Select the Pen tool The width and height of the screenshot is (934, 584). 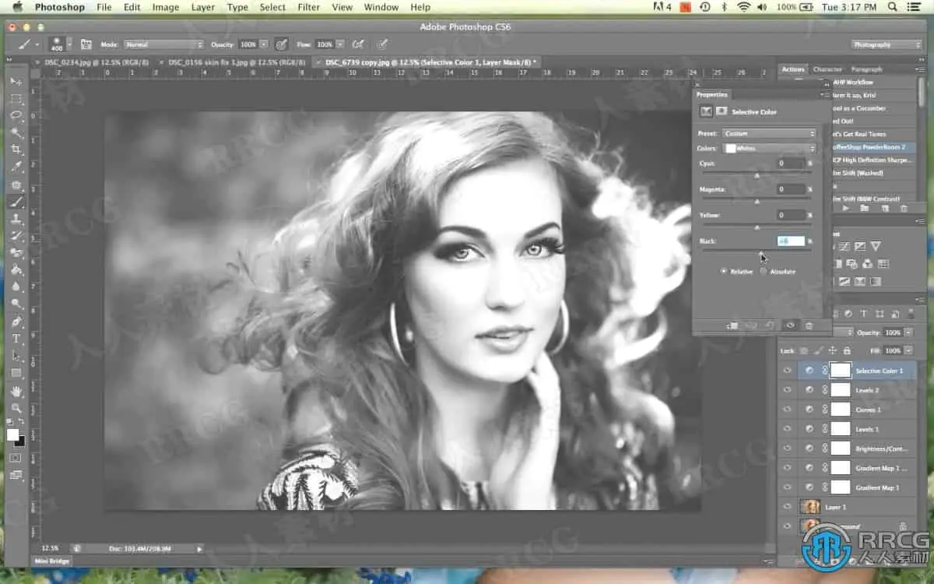[16, 322]
